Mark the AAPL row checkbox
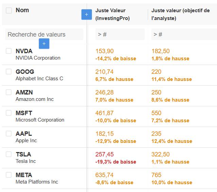 click(9, 134)
